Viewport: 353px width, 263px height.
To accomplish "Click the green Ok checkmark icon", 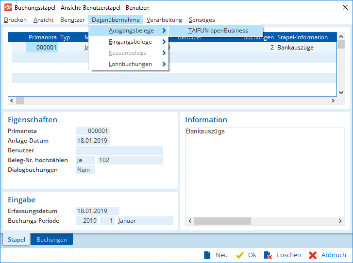I will [x=240, y=255].
